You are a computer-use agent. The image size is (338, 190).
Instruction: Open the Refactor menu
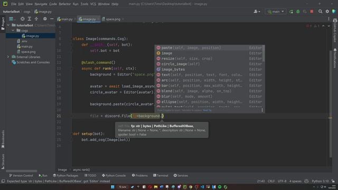(x=64, y=4)
